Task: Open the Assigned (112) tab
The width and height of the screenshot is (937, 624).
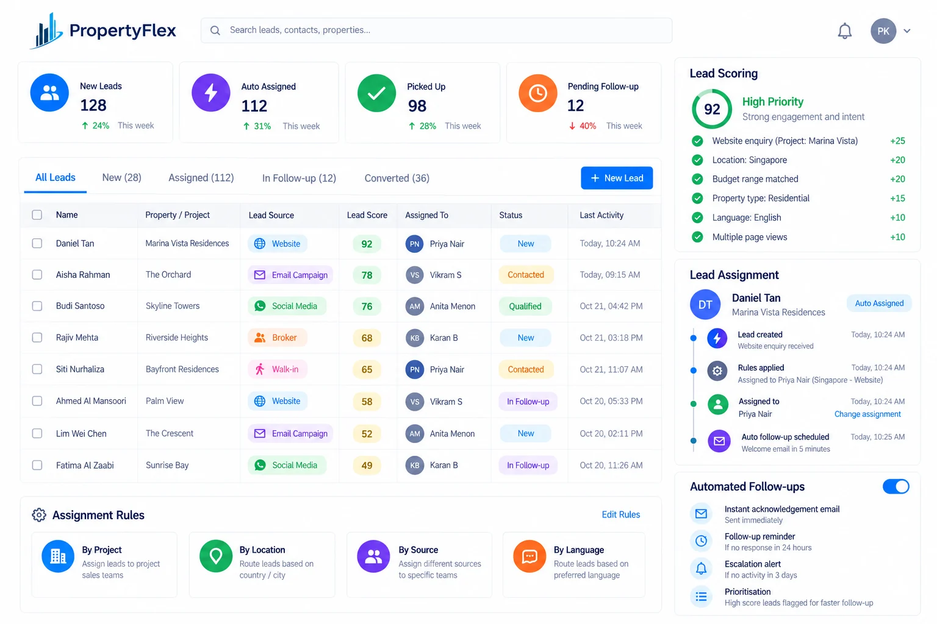Action: pyautogui.click(x=201, y=178)
